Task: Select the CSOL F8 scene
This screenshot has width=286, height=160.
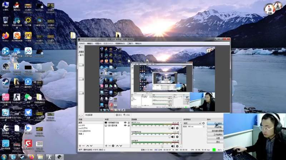Action: tap(91, 131)
